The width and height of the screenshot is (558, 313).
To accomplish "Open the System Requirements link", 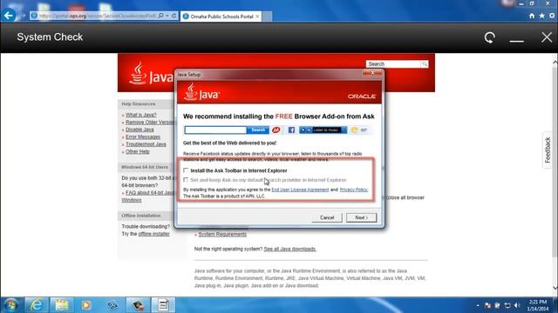I will pyautogui.click(x=222, y=234).
